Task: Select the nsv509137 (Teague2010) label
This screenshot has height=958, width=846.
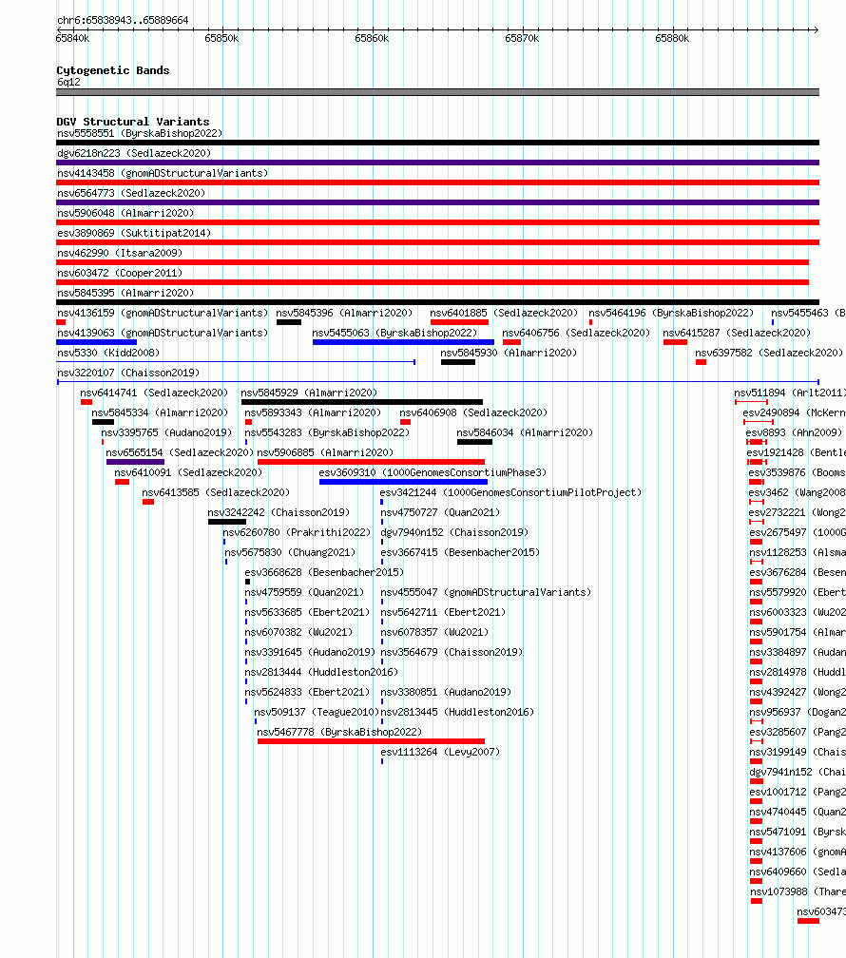Action: click(317, 713)
